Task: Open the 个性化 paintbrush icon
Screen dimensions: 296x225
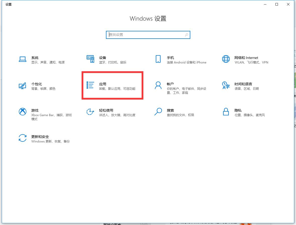Action: point(22,86)
